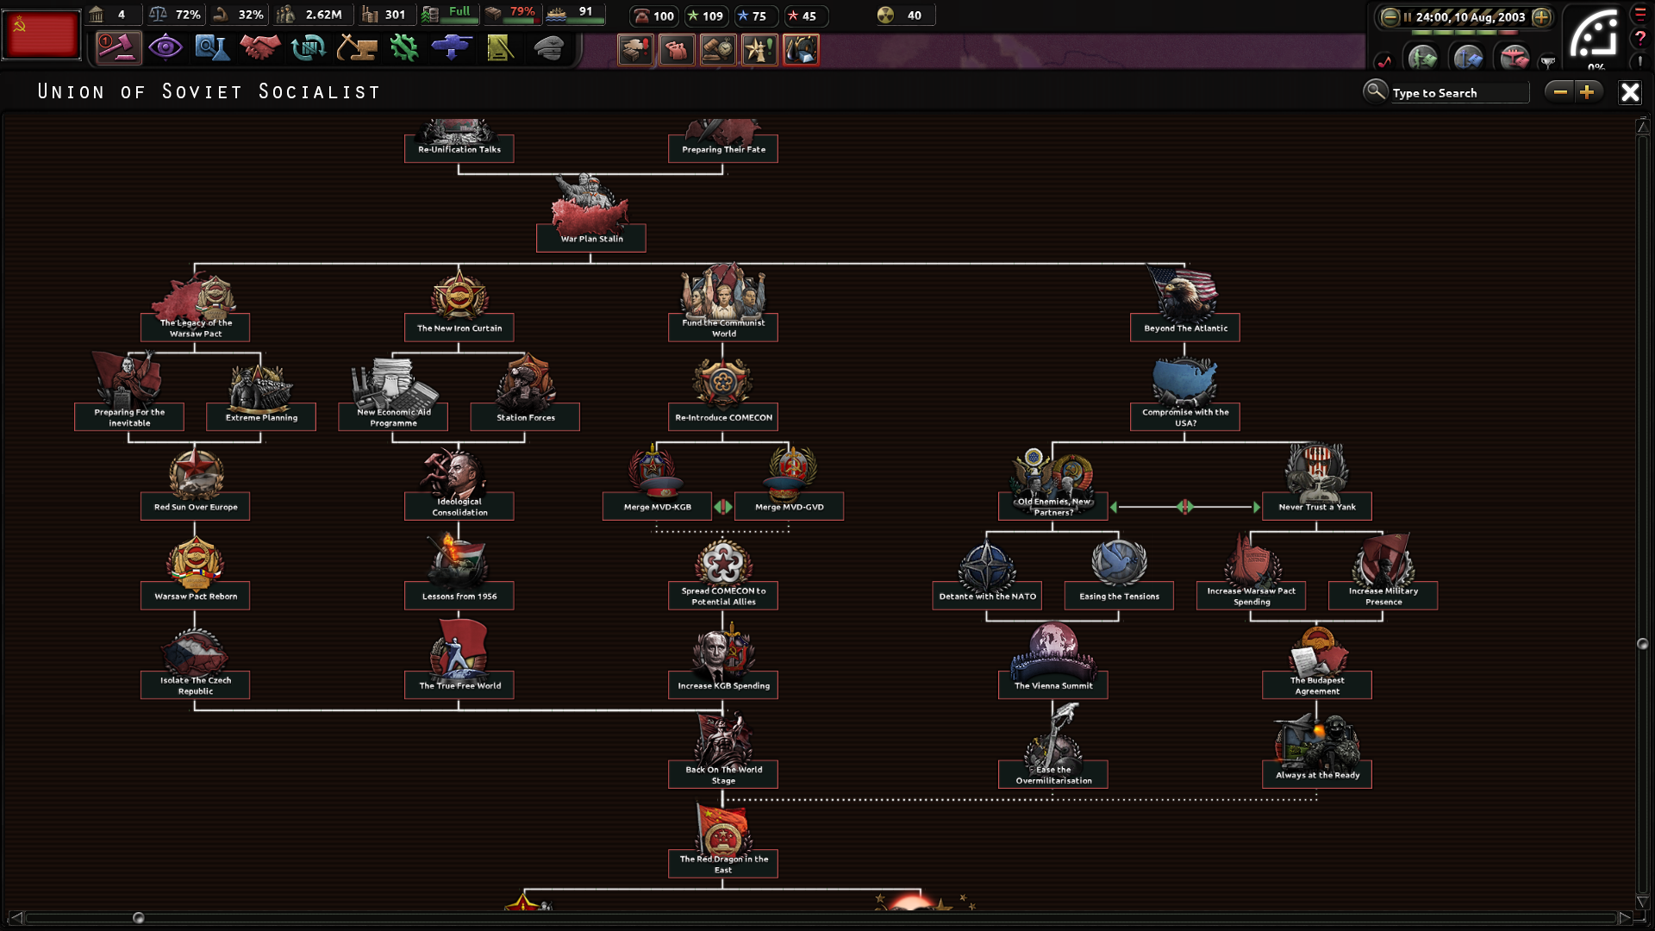Open the air force plane icon
Screen dimensions: 1655x931
[452, 47]
